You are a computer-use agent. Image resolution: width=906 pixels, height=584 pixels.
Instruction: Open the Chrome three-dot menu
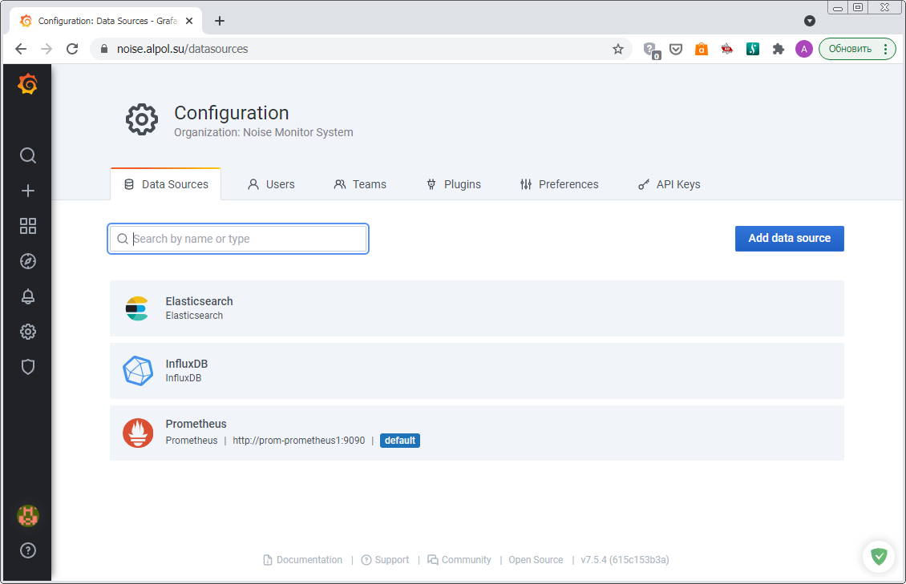coord(885,49)
